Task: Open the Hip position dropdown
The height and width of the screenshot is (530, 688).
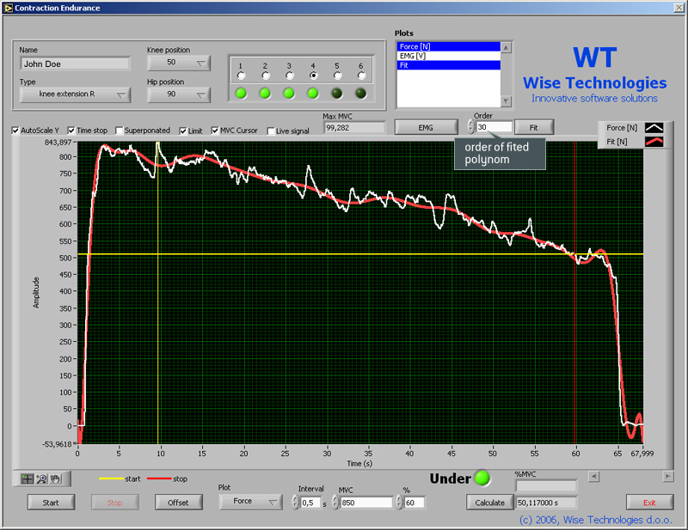Action: pos(179,94)
